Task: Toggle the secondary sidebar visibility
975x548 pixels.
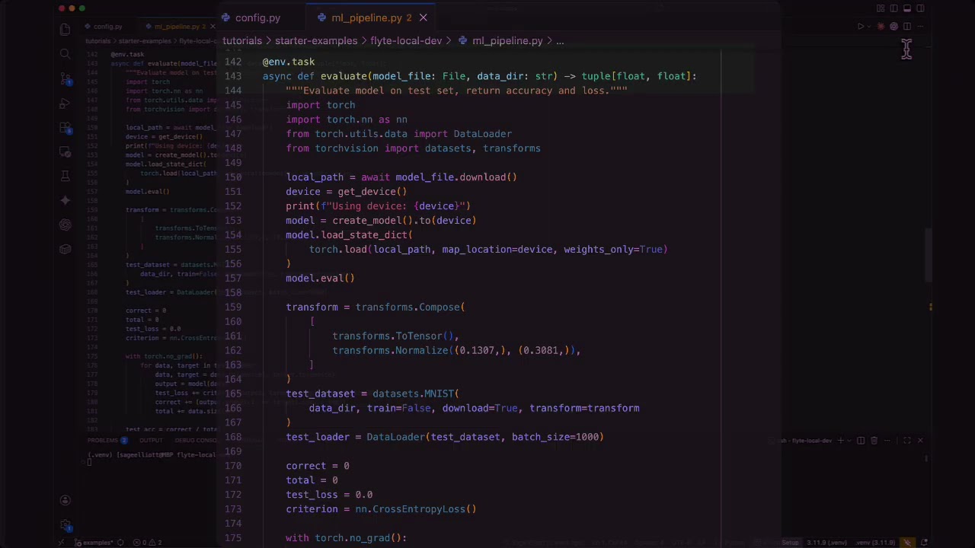Action: [919, 8]
